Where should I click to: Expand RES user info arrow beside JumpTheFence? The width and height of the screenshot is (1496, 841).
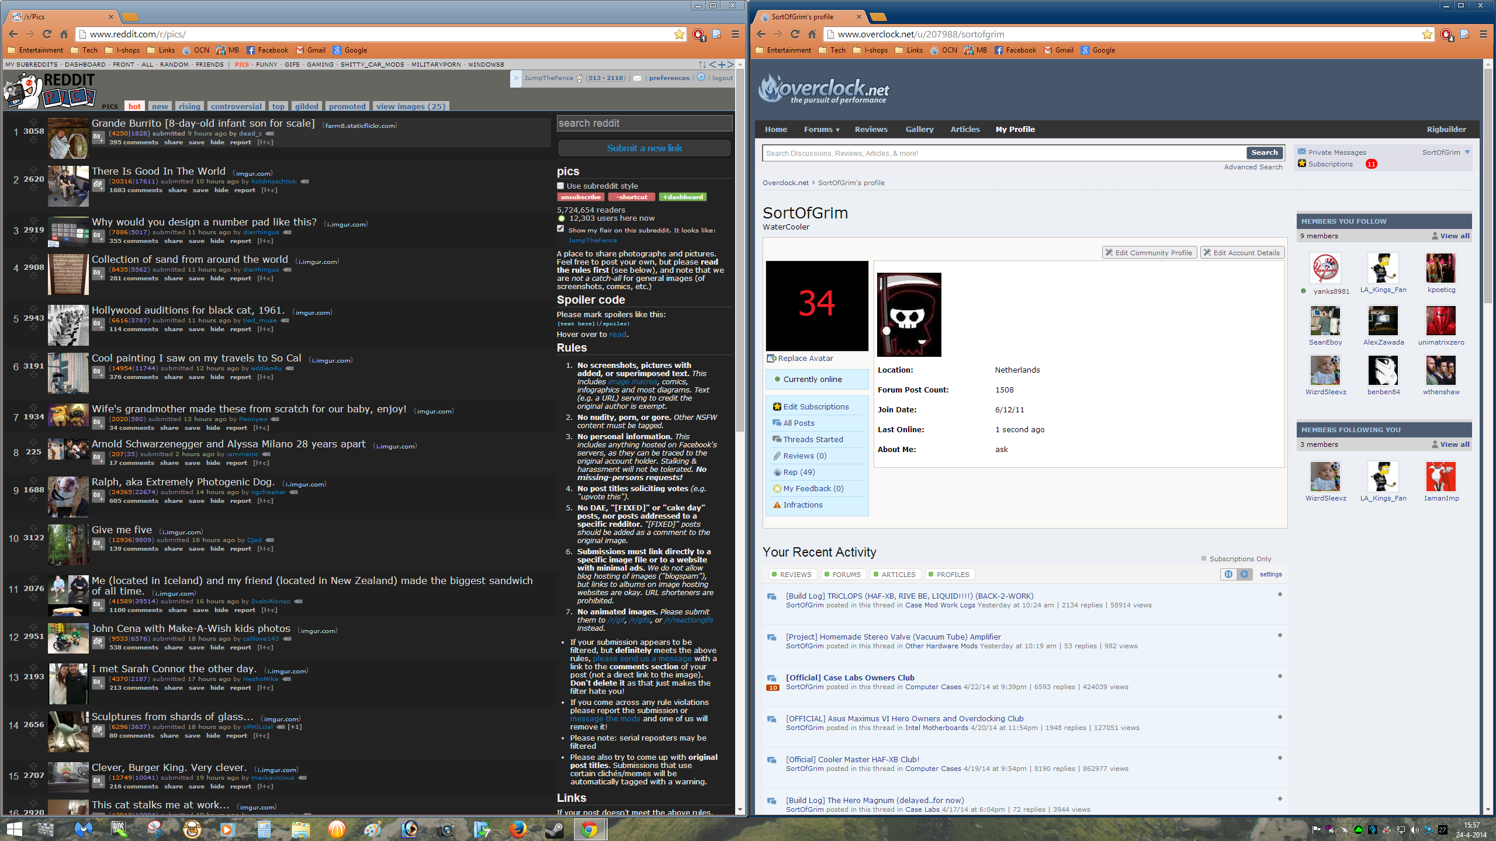pyautogui.click(x=516, y=78)
